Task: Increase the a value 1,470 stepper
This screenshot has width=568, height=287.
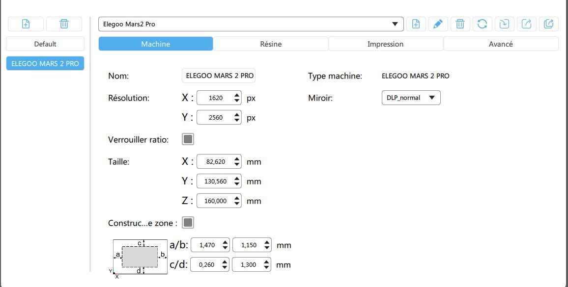Action: pos(226,242)
